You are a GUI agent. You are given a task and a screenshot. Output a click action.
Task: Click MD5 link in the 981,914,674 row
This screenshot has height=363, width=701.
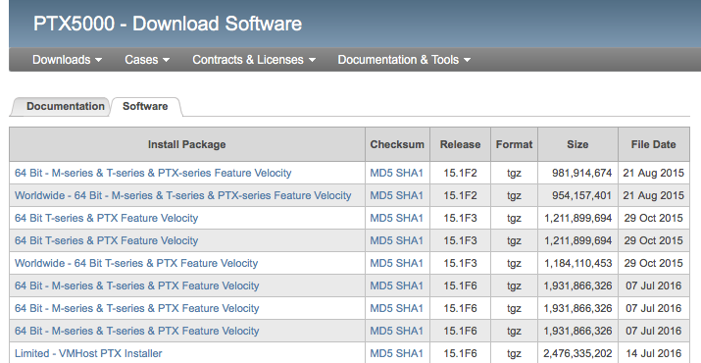(381, 174)
